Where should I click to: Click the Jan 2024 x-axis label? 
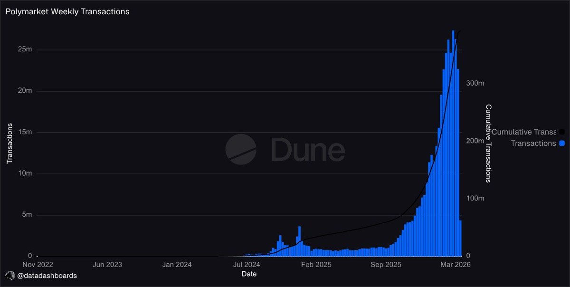tap(176, 265)
